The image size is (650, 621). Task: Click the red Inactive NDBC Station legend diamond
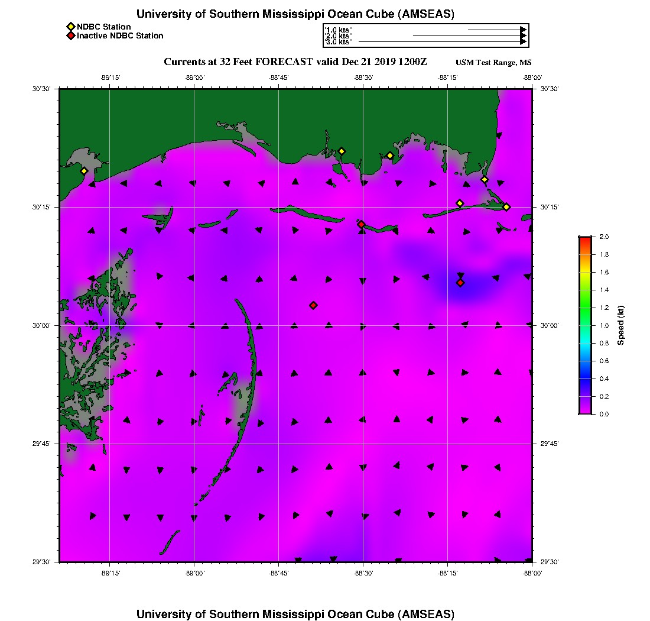click(x=70, y=35)
